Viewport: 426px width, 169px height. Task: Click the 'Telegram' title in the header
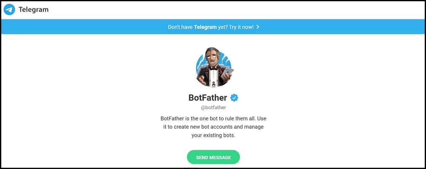click(34, 10)
